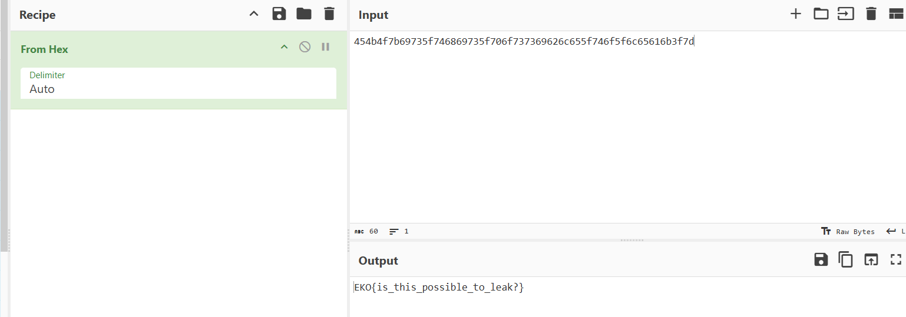This screenshot has width=906, height=317.
Task: Disable the From Hex operation
Action: pos(305,47)
